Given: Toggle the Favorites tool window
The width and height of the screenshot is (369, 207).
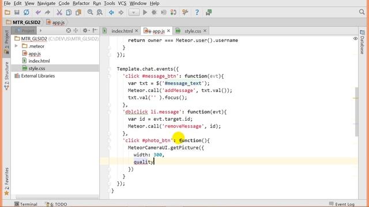Looking at the screenshot, I should point(6,181).
